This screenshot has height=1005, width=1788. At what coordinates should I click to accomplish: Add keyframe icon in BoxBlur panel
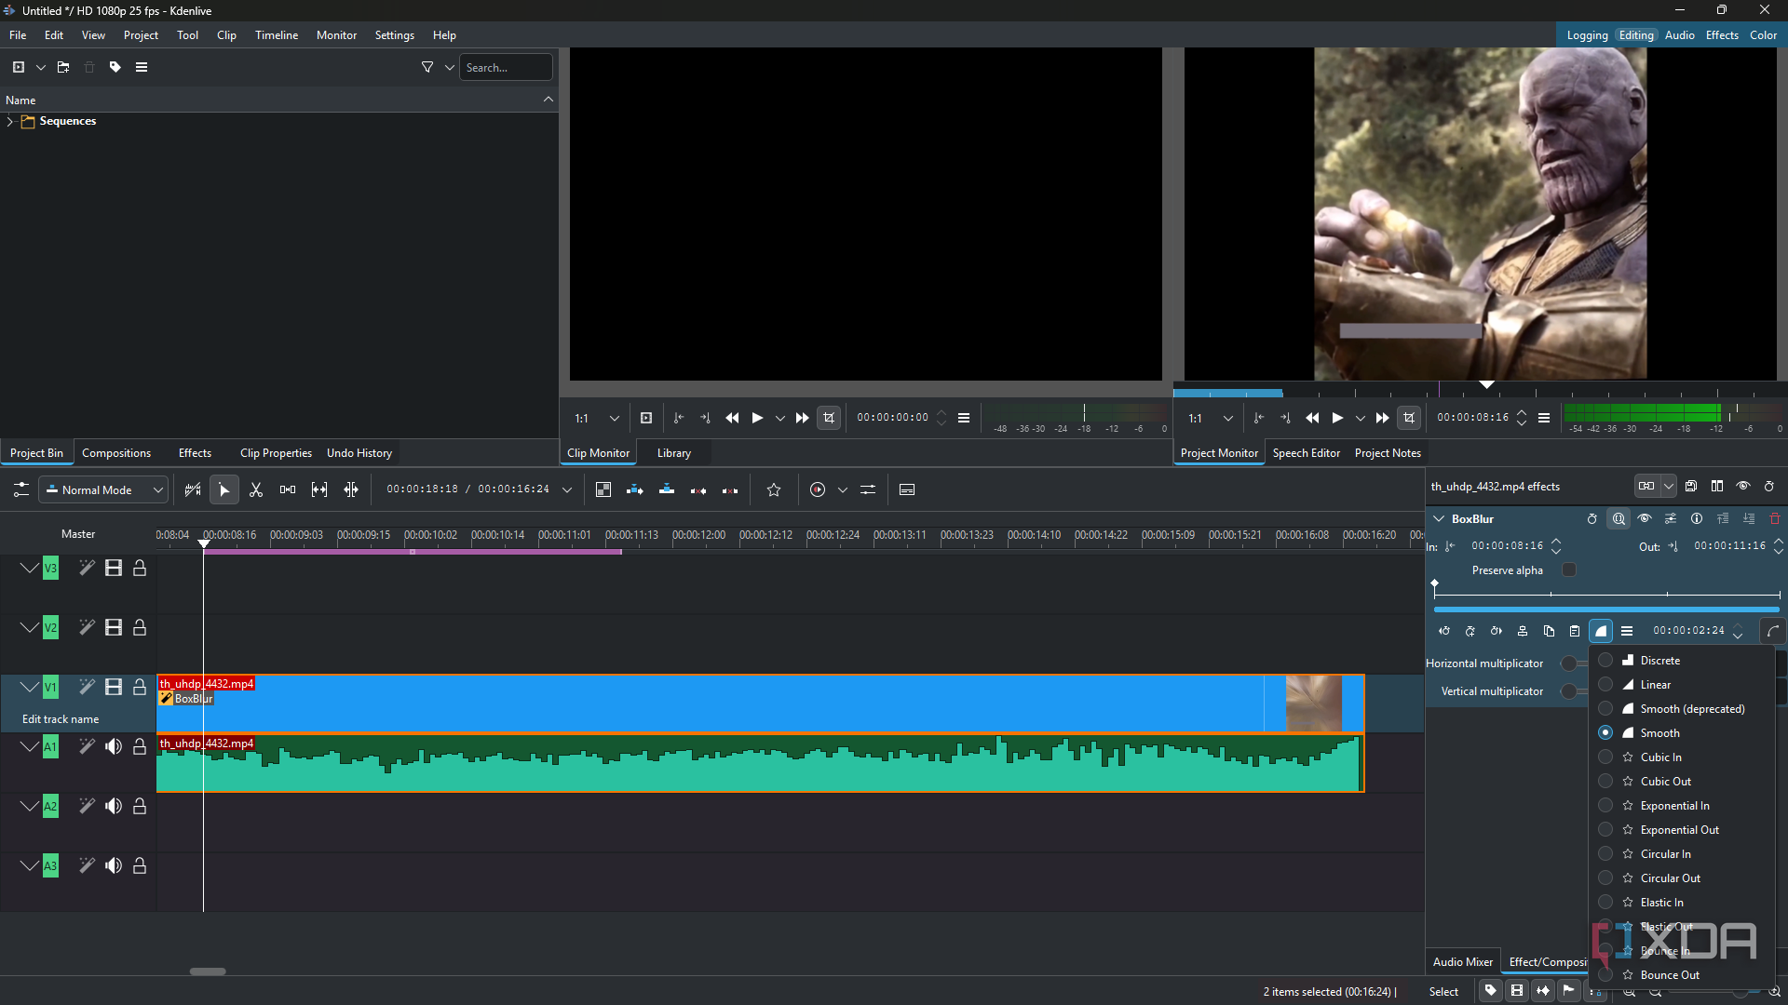point(1470,631)
